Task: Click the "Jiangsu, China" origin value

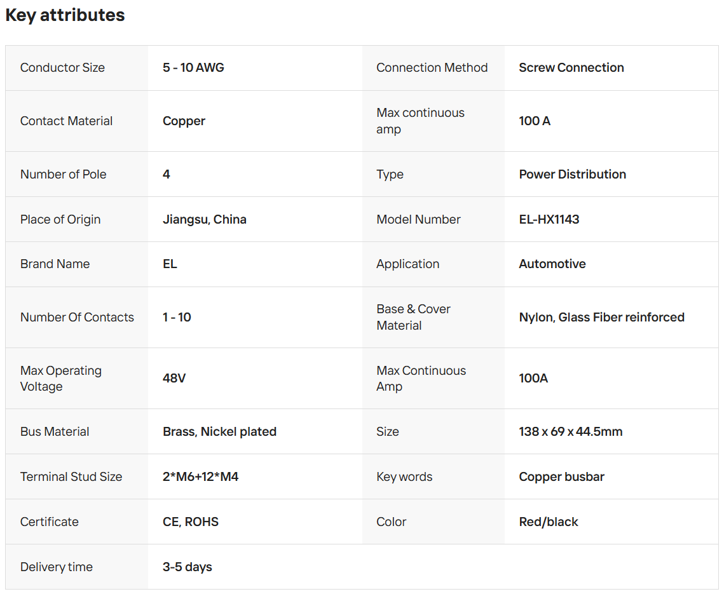Action: 204,219
